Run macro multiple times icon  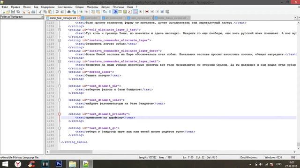(162, 12)
